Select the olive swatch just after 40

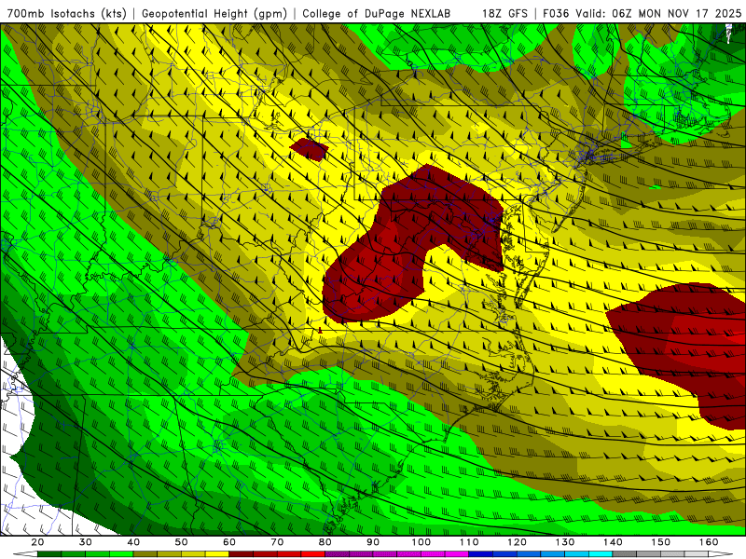(145, 554)
